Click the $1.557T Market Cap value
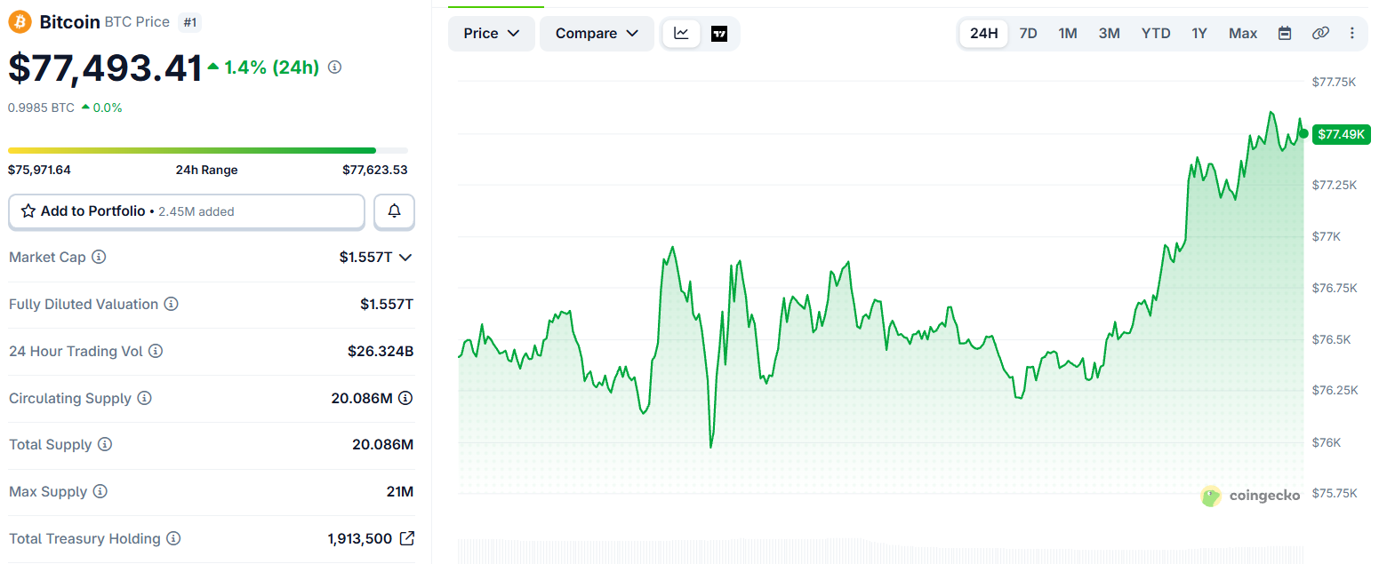 point(365,257)
